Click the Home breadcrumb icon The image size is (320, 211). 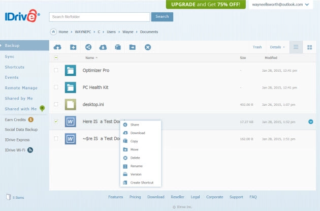(x=53, y=32)
